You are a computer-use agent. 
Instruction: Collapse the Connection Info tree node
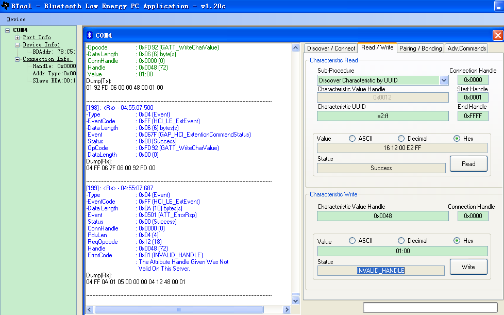click(x=18, y=59)
